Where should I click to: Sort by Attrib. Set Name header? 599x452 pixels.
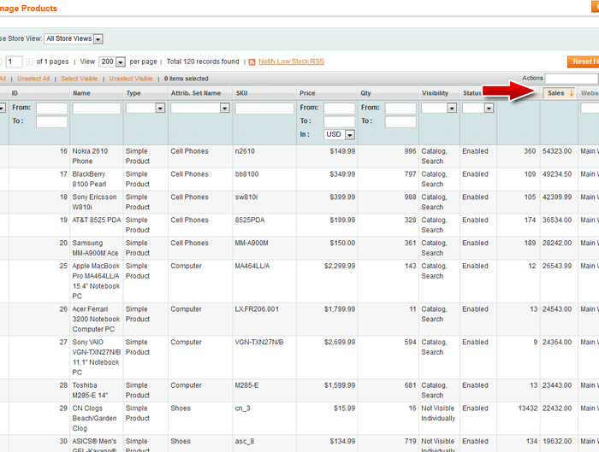pyautogui.click(x=196, y=93)
